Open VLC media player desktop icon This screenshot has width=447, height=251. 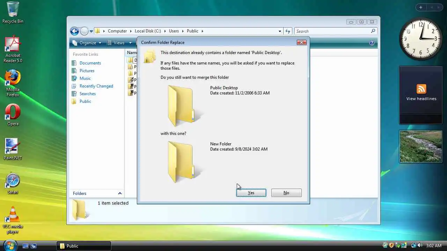13,220
